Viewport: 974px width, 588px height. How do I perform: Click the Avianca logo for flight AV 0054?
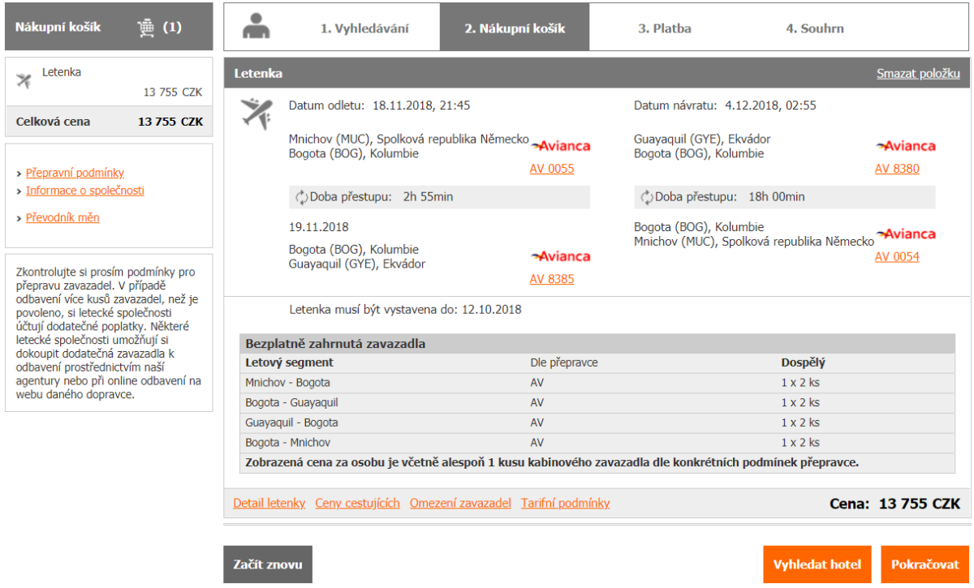[x=906, y=234]
